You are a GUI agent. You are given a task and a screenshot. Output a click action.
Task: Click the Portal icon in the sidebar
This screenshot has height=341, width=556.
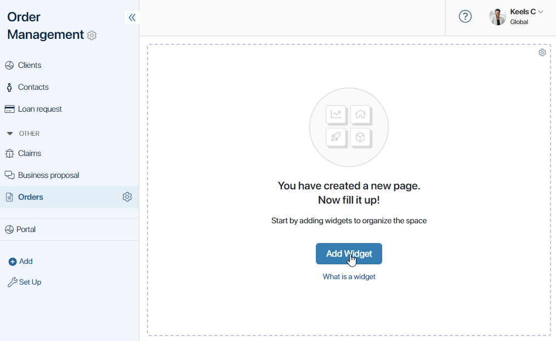[x=9, y=229]
